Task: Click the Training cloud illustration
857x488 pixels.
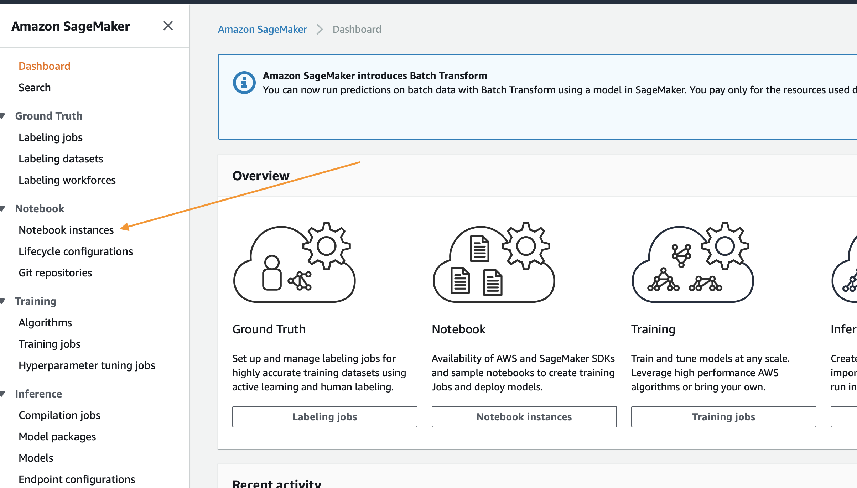Action: tap(693, 263)
